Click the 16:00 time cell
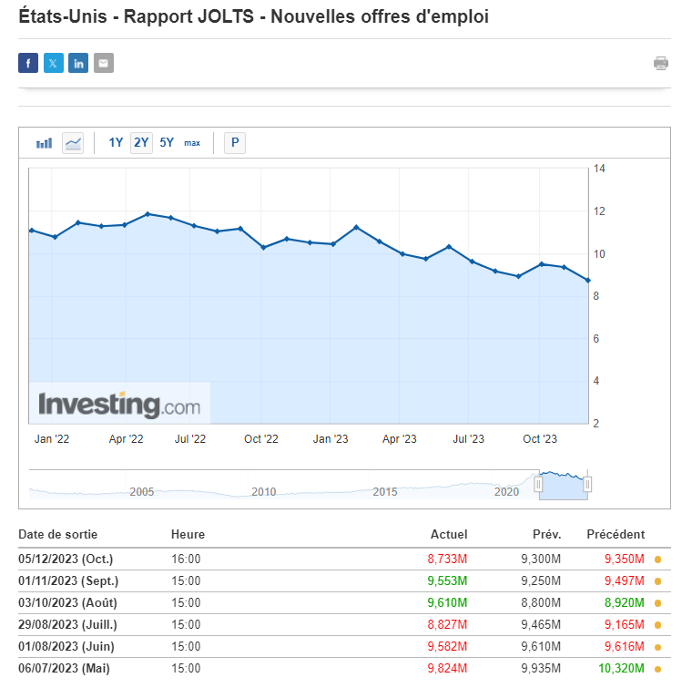 pos(186,559)
